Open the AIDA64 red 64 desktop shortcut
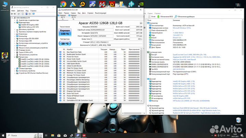246x138 pixels. tap(102, 4)
